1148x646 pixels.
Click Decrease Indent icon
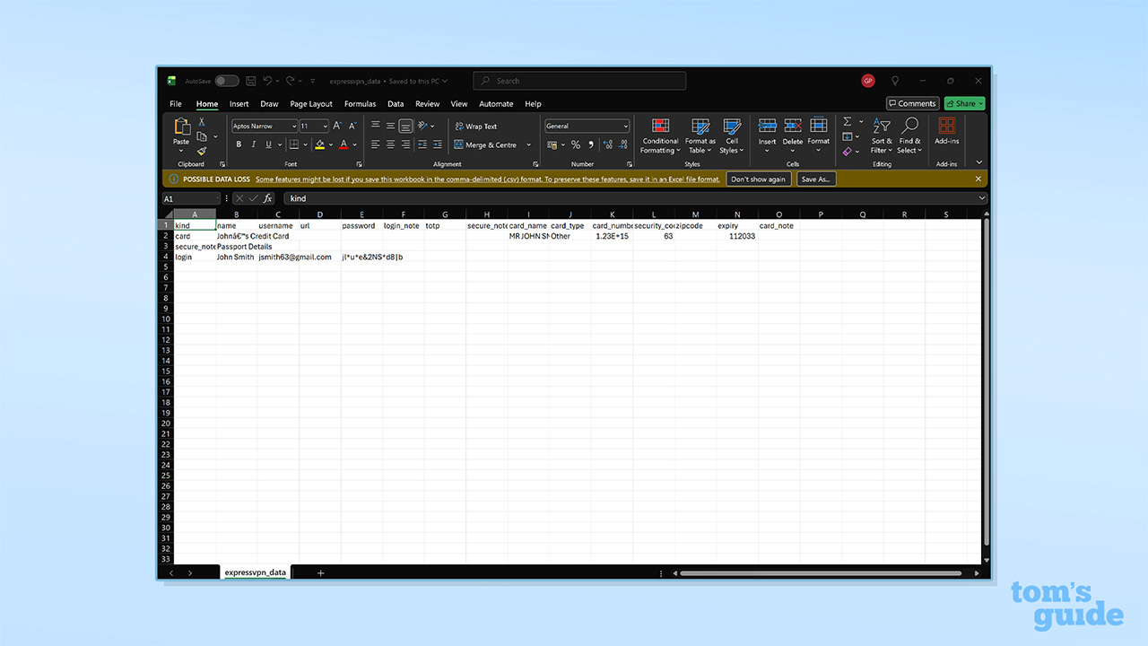[x=422, y=144]
